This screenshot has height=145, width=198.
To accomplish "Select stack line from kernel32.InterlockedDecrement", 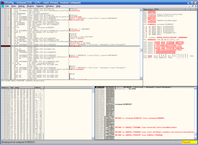I will (x=146, y=127).
